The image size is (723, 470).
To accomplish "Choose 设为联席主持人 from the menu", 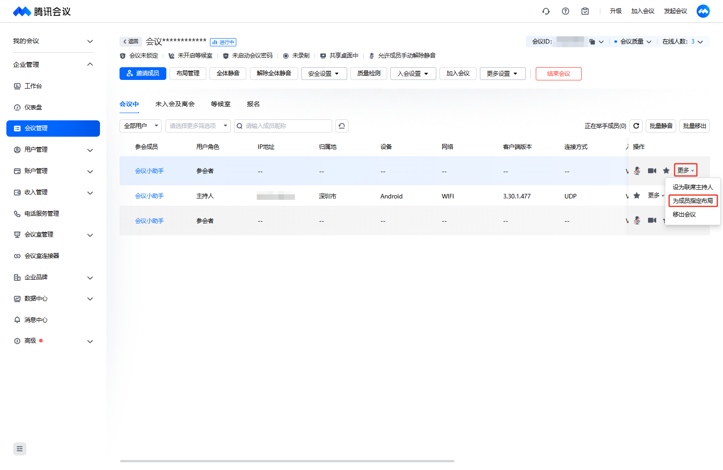I will pos(693,187).
